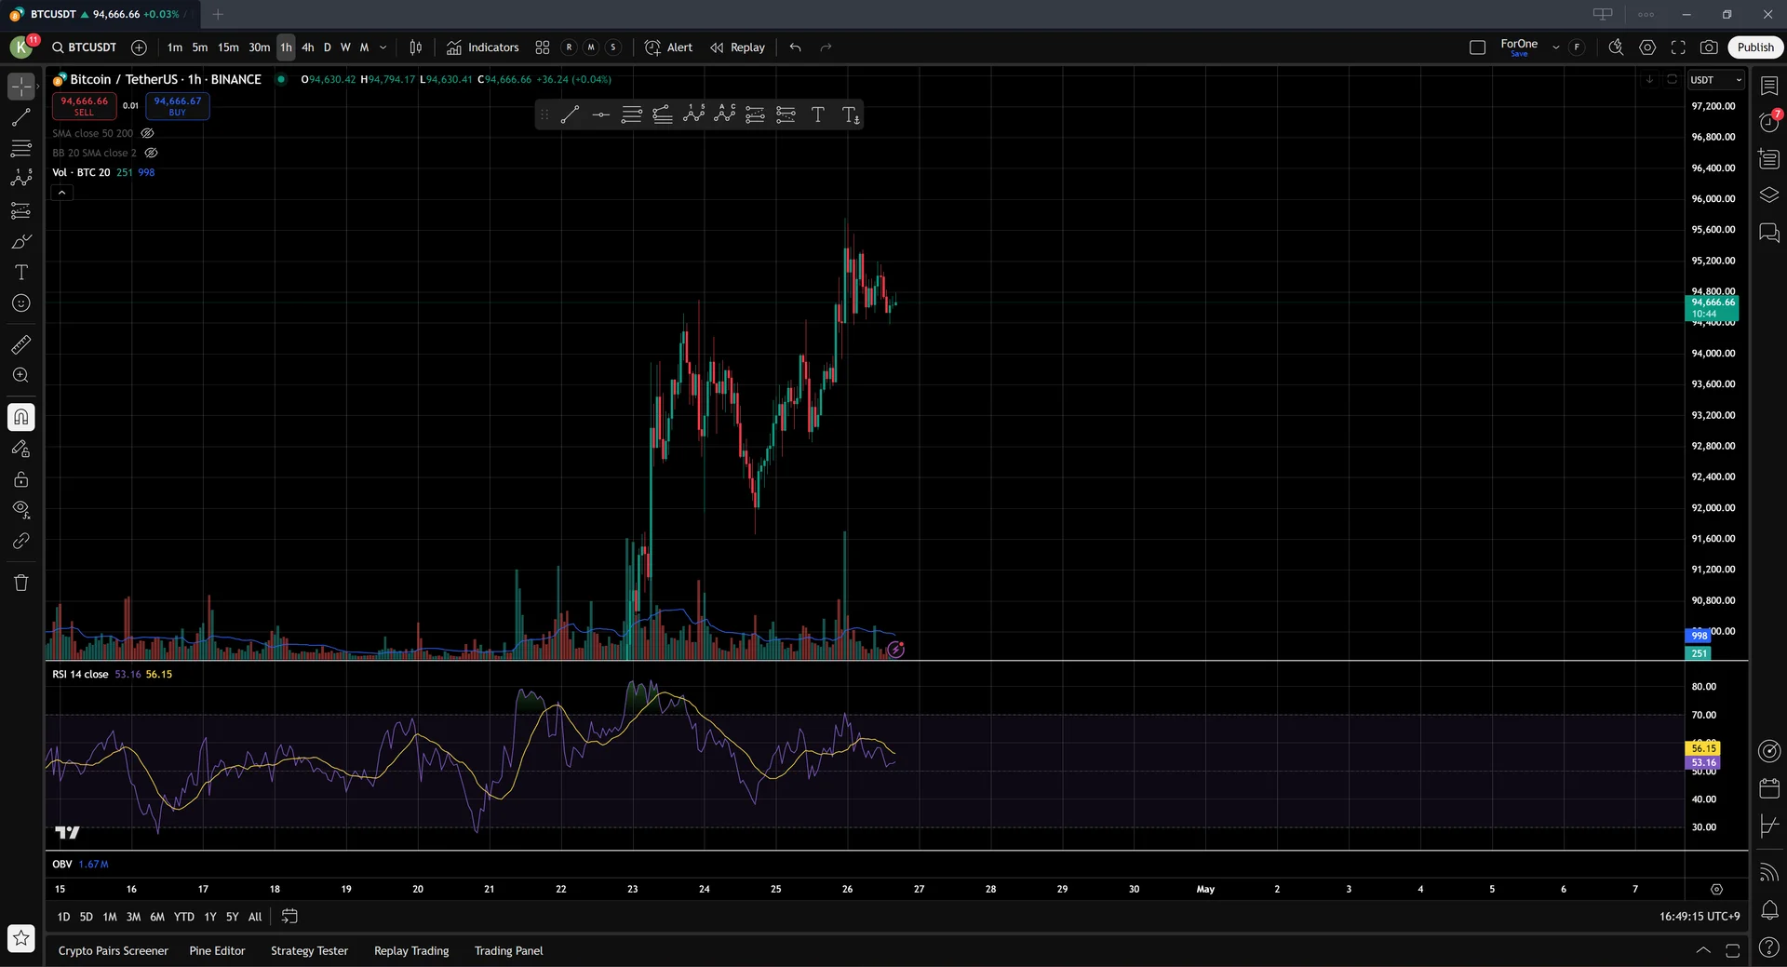
Task: Expand the bottom panel with up chevron
Action: tap(1702, 950)
